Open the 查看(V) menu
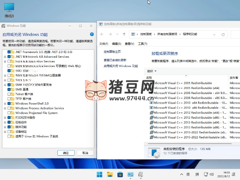This screenshot has height=180, width=240. (129, 44)
